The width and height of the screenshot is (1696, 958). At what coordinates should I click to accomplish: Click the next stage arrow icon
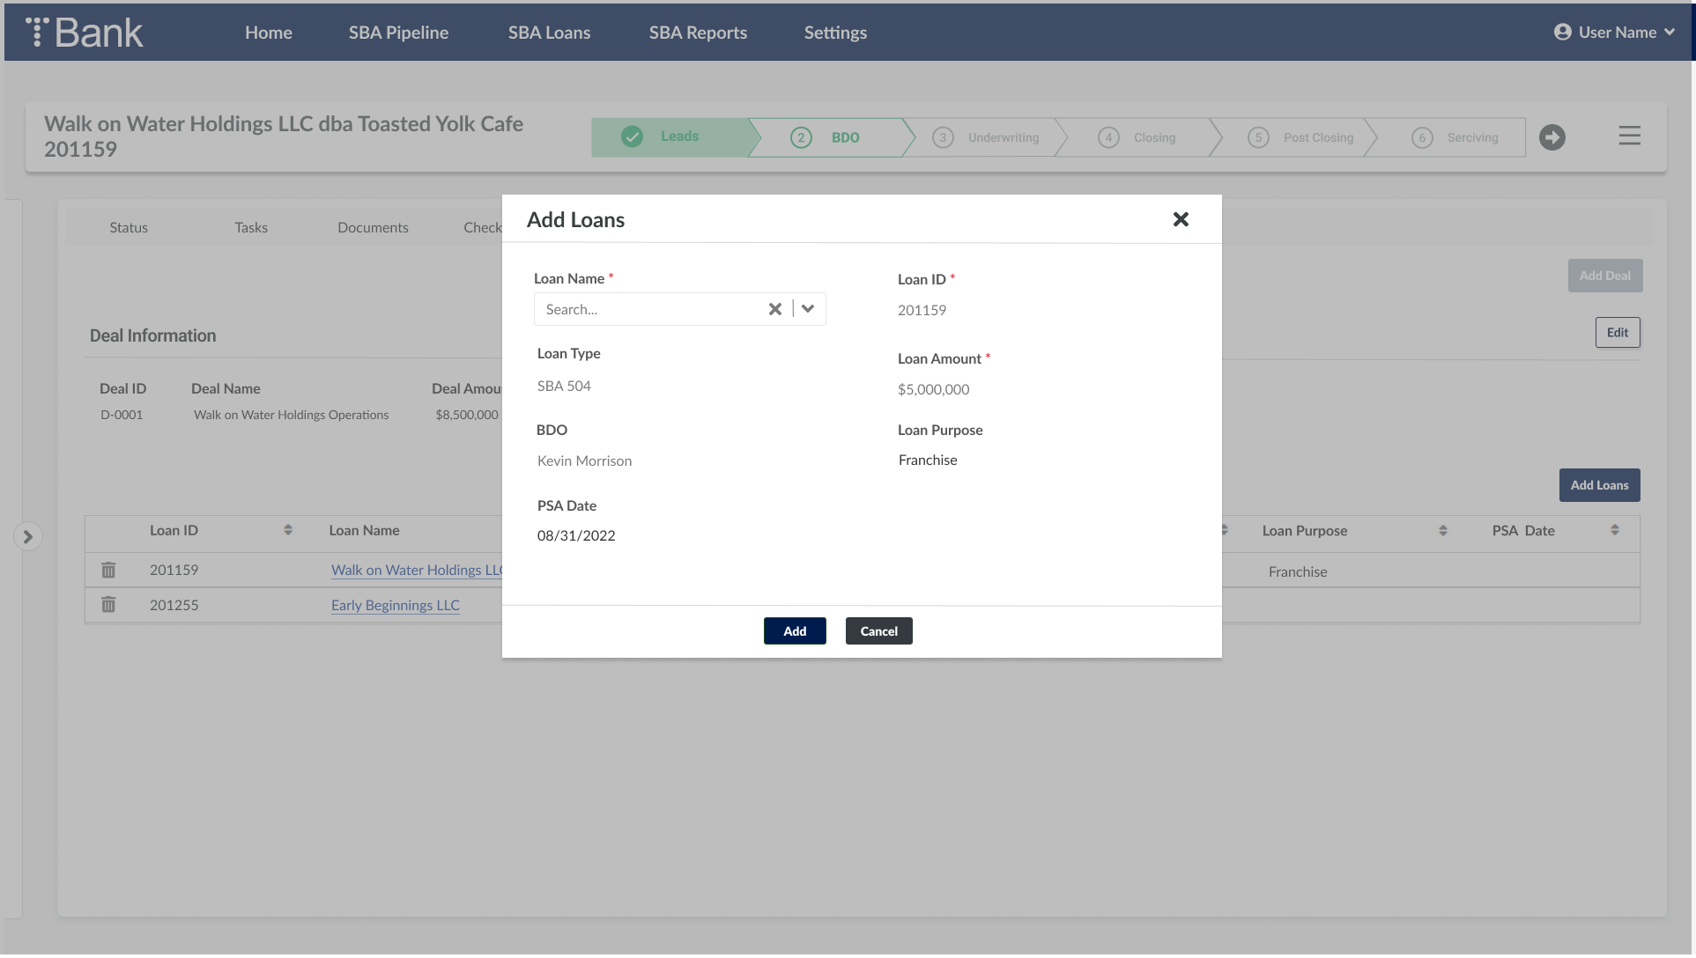click(1552, 137)
